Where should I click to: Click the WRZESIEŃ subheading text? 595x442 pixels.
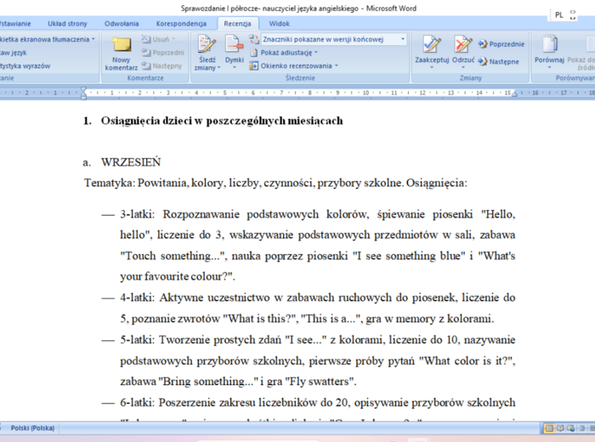pos(131,162)
